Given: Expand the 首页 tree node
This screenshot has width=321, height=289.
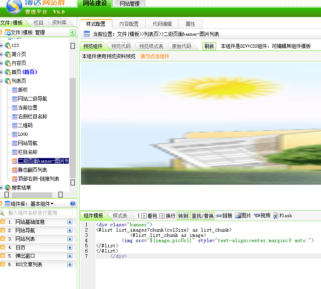Looking at the screenshot, I should click(2, 72).
